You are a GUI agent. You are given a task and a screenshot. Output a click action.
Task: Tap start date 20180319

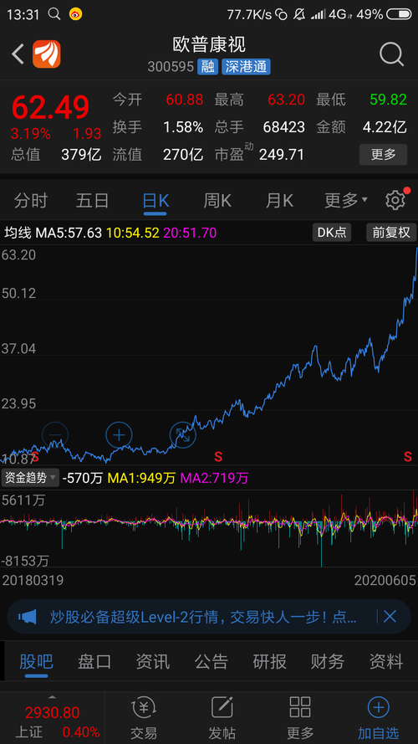point(33,580)
